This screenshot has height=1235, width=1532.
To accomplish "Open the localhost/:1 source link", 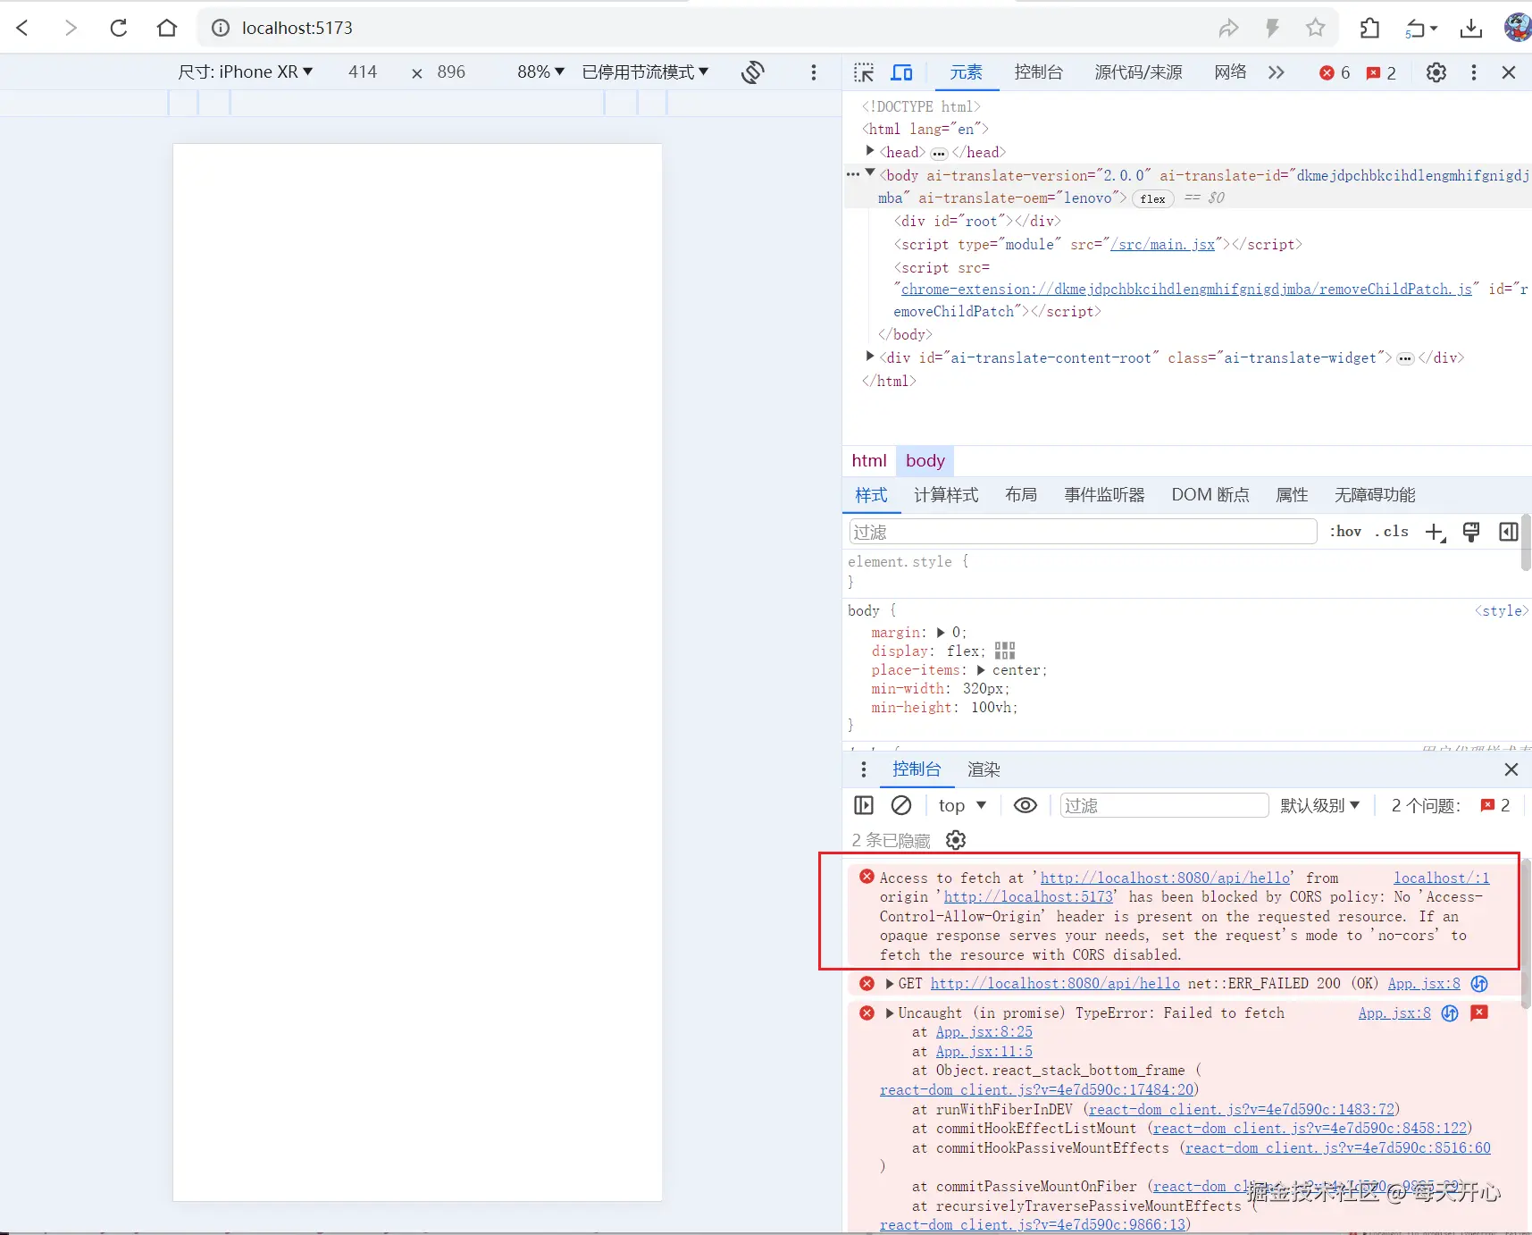I will 1441,878.
